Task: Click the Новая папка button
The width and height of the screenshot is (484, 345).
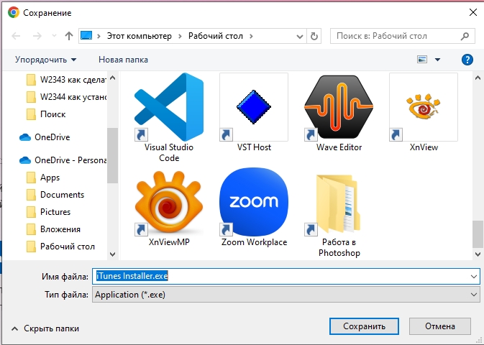Action: coord(123,60)
